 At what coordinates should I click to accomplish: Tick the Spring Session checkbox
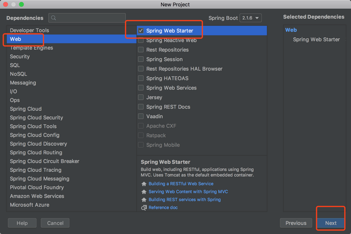pos(141,59)
